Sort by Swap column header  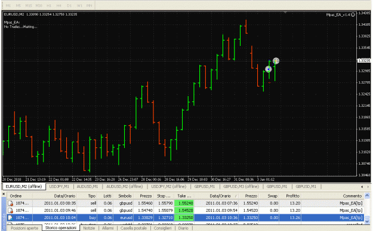pos(269,196)
